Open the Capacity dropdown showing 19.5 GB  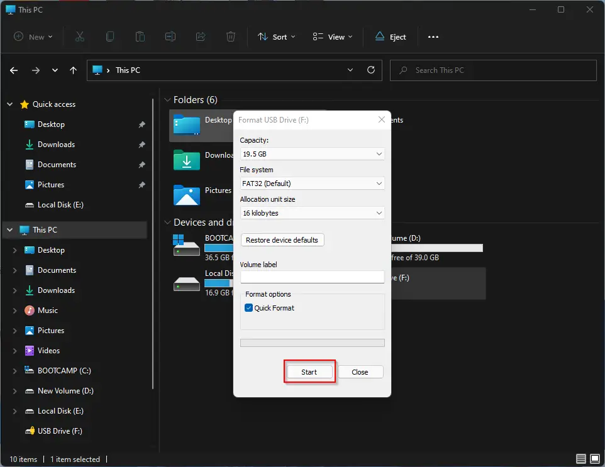tap(312, 154)
